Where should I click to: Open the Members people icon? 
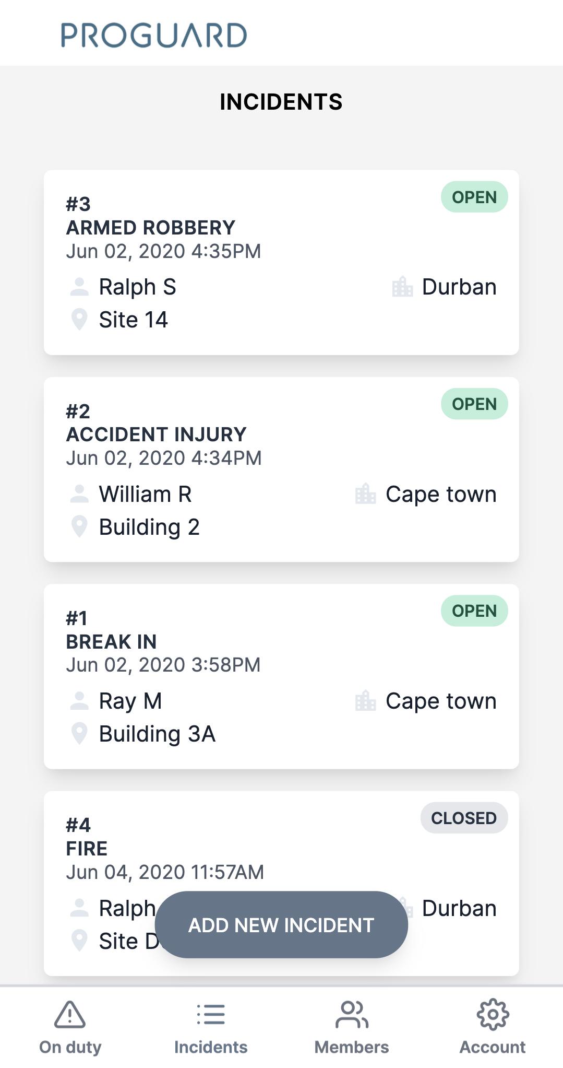(x=352, y=1014)
